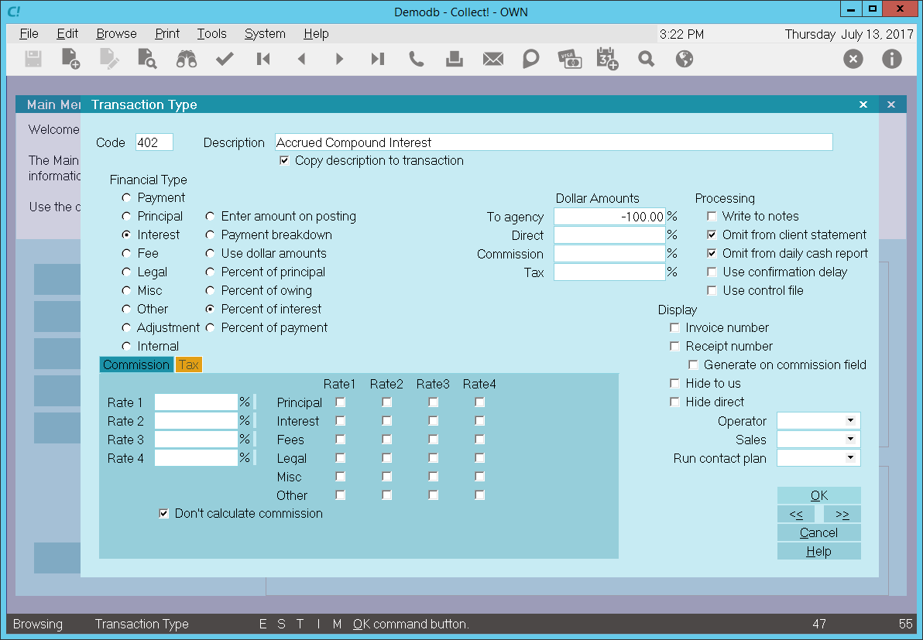Select the Percent of principal radio button
This screenshot has width=923, height=640.
210,272
